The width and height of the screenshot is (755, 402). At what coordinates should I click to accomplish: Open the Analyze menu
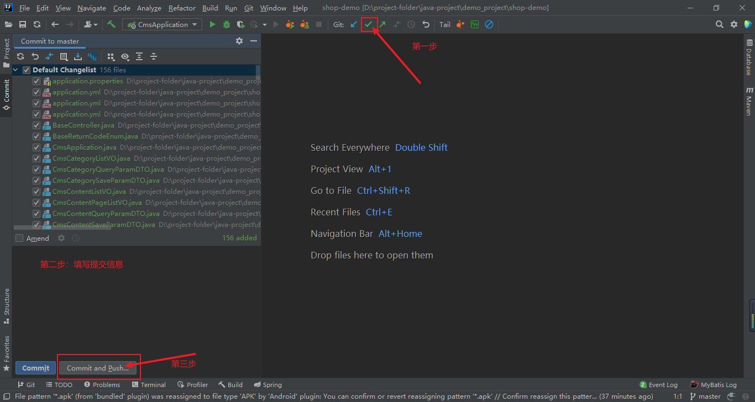[149, 8]
